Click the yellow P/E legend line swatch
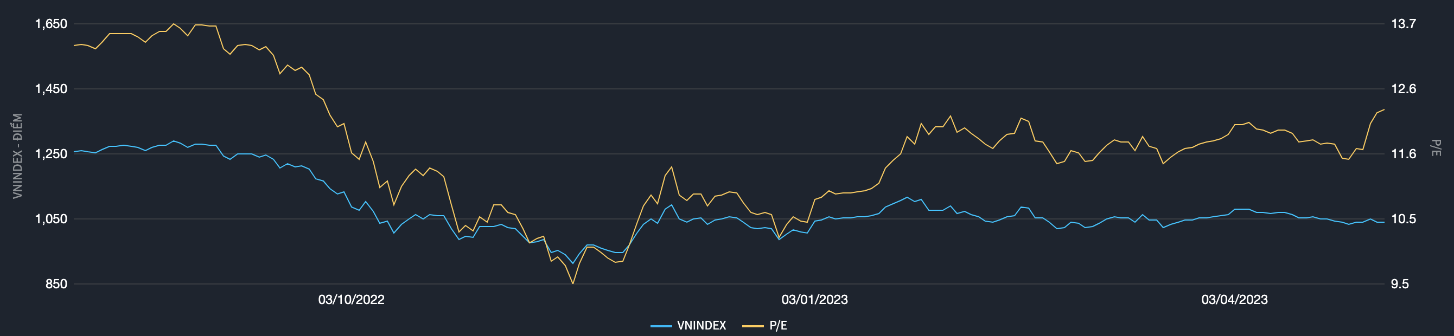Image resolution: width=1454 pixels, height=336 pixels. [x=752, y=326]
